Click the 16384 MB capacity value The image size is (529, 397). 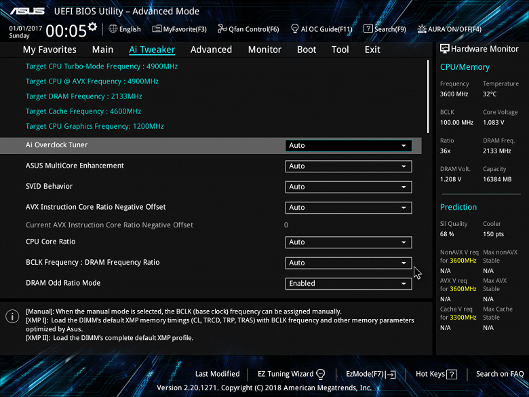[x=497, y=179]
